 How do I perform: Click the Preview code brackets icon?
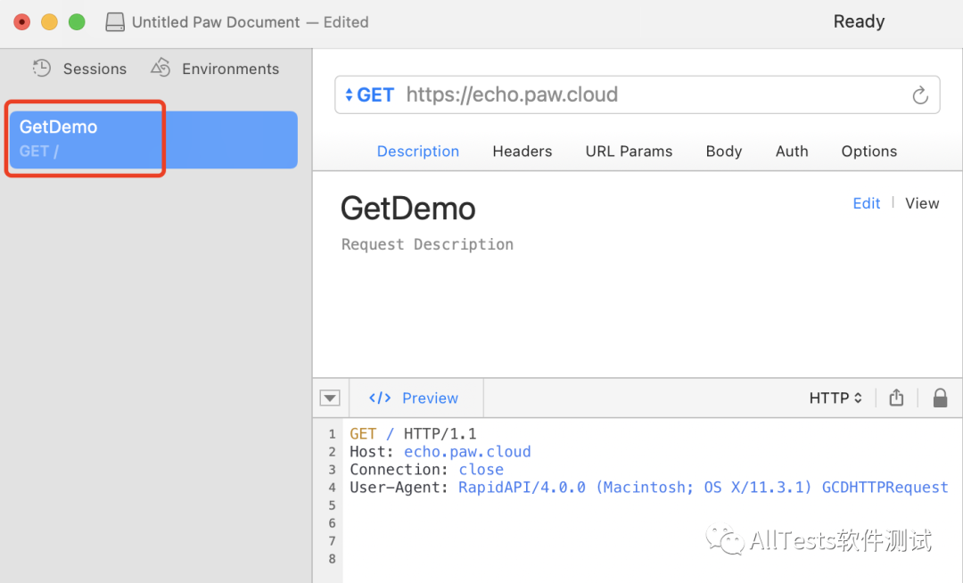(380, 398)
